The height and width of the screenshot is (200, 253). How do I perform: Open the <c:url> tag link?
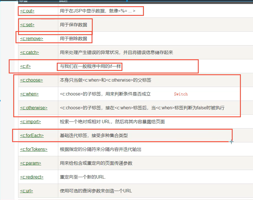pos(27,191)
